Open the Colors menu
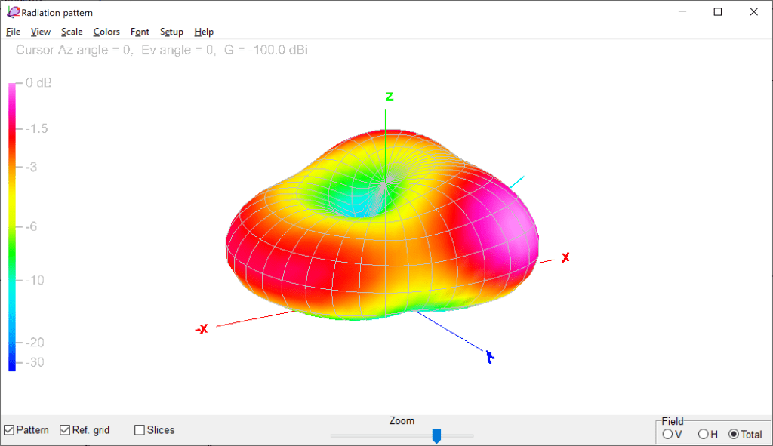The image size is (773, 446). click(x=106, y=32)
